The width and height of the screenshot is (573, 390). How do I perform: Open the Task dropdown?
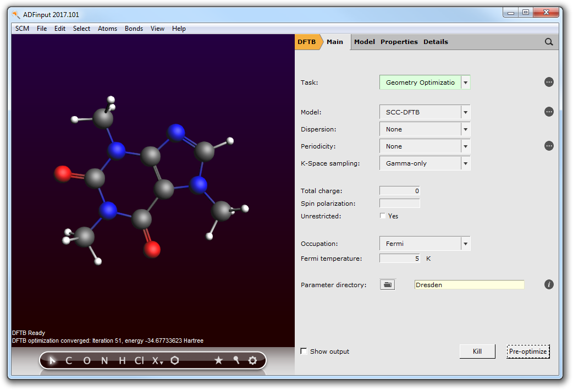click(425, 83)
